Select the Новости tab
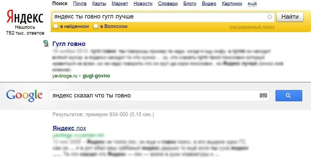 [143, 4]
